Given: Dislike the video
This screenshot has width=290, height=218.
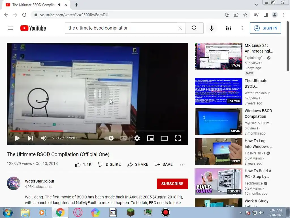Looking at the screenshot, I should click(109, 164).
